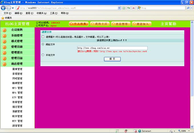Click the Stop loading red X icon
The width and height of the screenshot is (194, 133).
pyautogui.click(x=134, y=8)
